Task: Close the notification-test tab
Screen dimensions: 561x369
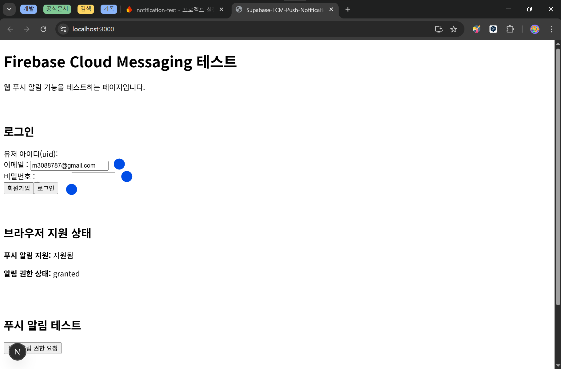Action: [x=221, y=9]
